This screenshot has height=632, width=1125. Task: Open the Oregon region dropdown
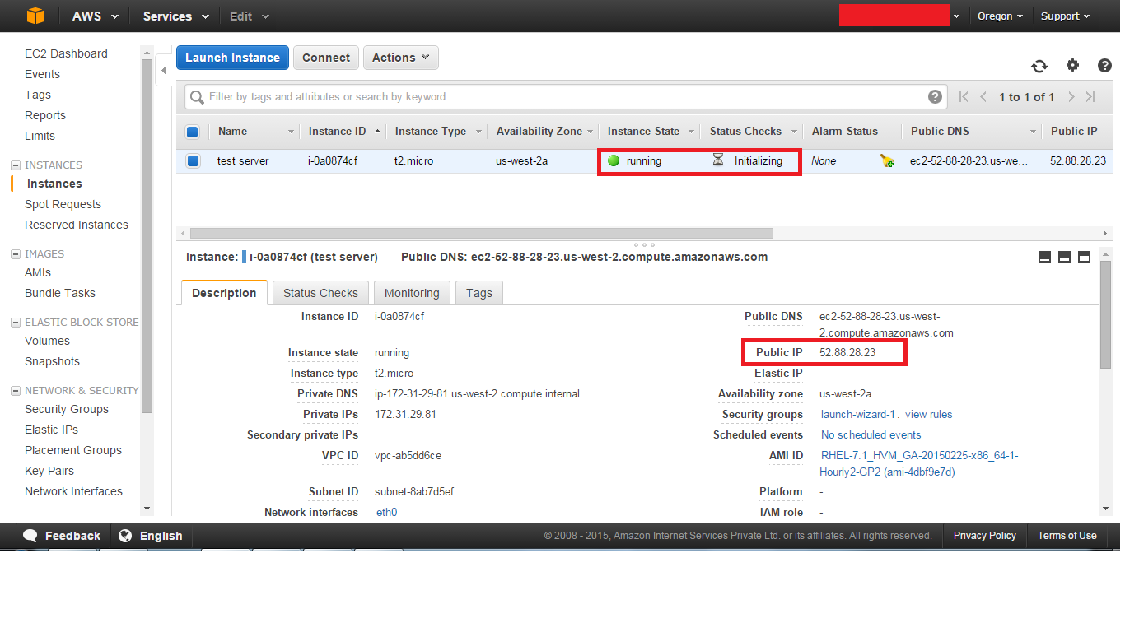pyautogui.click(x=1001, y=16)
